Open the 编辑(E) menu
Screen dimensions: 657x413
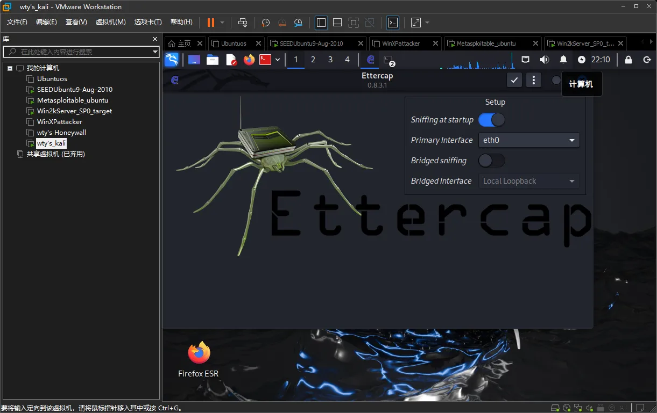pos(46,22)
